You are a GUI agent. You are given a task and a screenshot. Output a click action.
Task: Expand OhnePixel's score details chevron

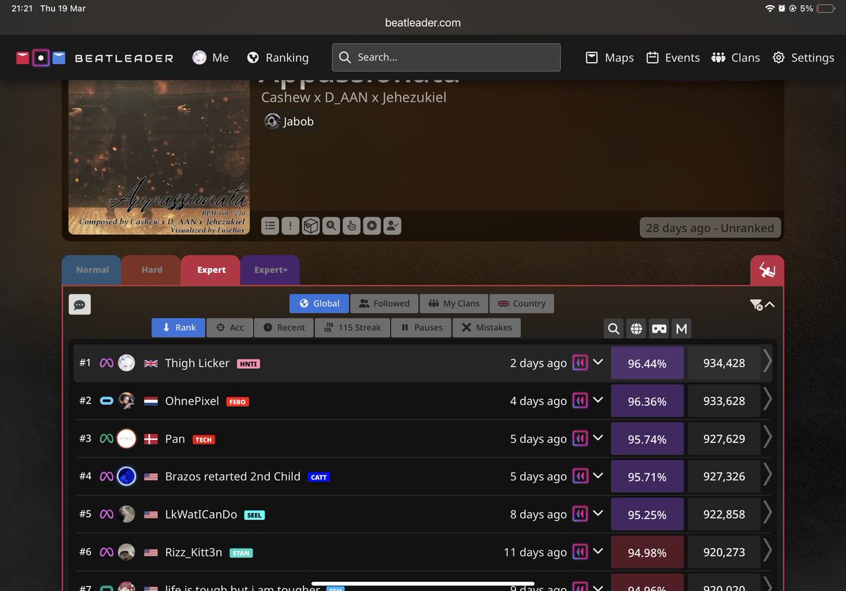click(x=598, y=400)
